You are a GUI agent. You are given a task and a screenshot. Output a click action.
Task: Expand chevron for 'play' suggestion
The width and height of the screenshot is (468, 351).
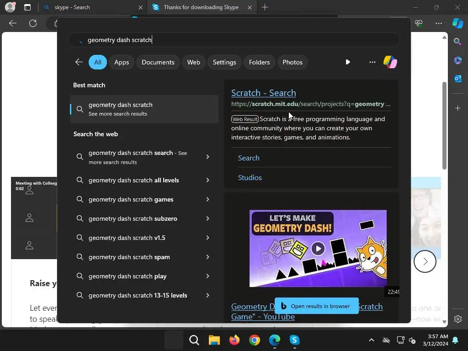[208, 276]
